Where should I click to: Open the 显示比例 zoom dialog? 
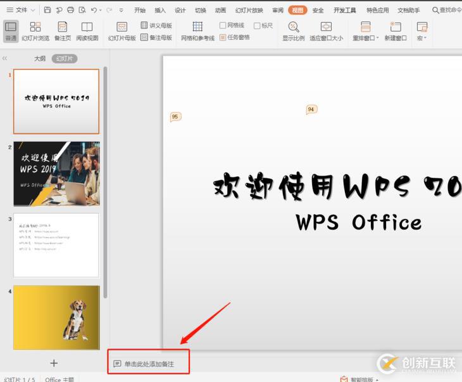pos(293,31)
